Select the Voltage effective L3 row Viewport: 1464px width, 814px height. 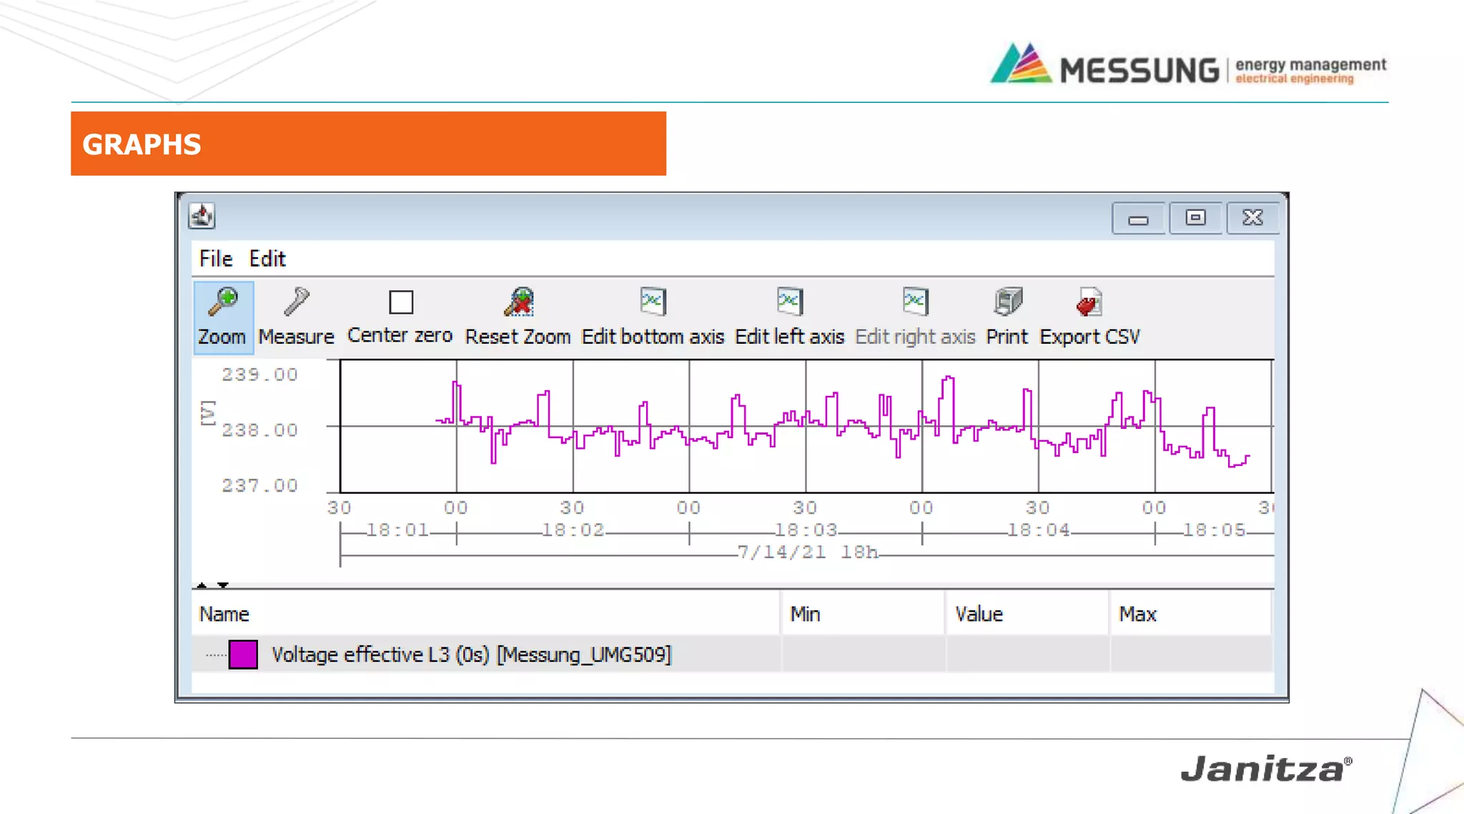click(472, 655)
